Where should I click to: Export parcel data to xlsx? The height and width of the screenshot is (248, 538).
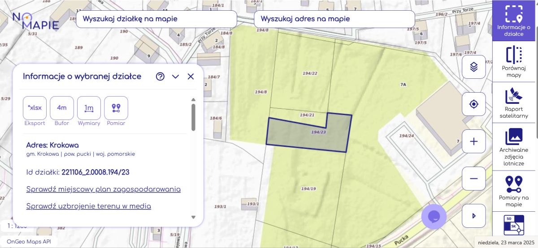point(35,108)
